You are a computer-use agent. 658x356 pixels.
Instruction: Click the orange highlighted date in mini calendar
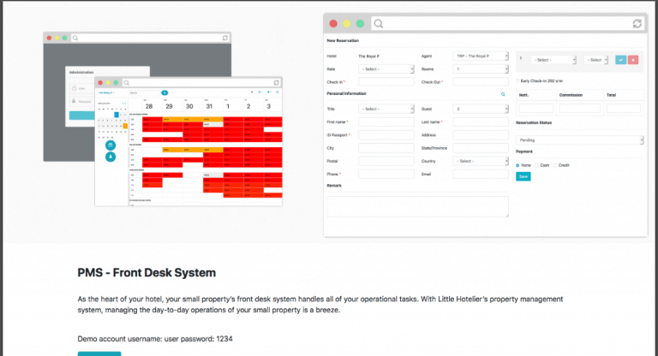[x=125, y=126]
